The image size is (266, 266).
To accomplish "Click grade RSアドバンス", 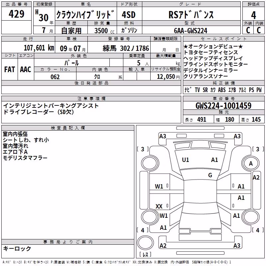I will click(191, 15).
